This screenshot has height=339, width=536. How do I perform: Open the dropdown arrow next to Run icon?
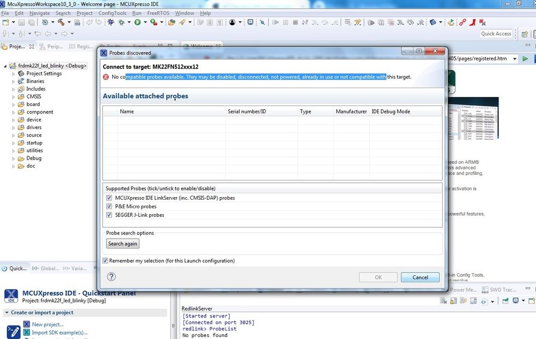tap(145, 22)
